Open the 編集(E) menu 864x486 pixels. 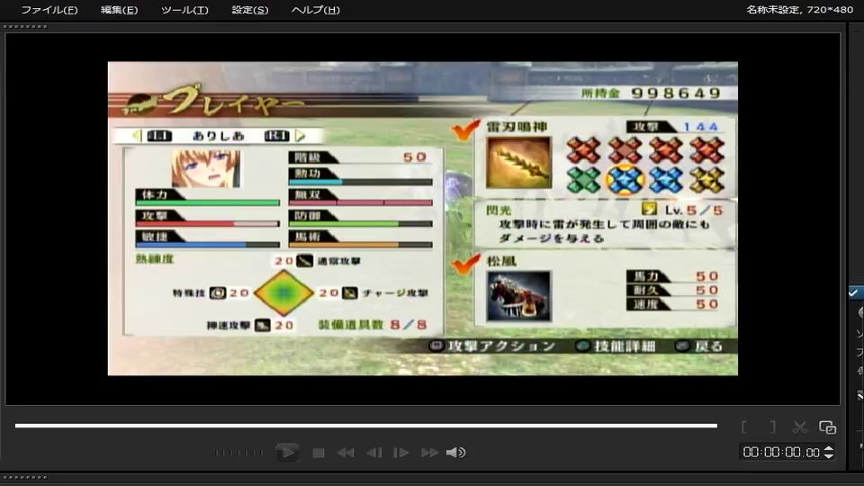(119, 10)
